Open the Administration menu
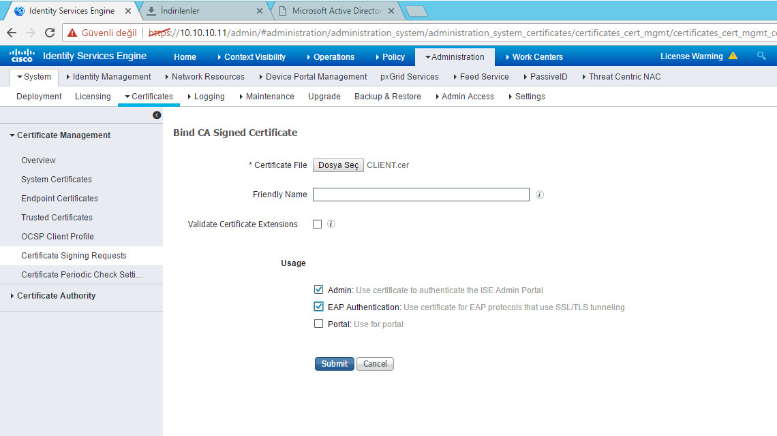777x436 pixels. click(x=455, y=57)
